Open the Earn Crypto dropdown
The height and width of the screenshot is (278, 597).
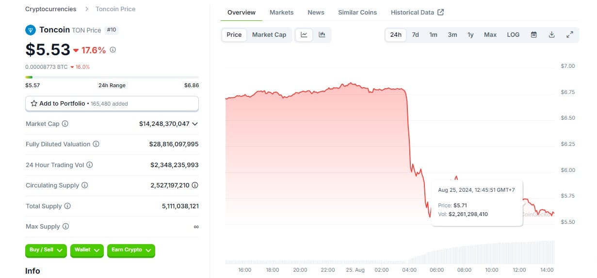click(131, 250)
